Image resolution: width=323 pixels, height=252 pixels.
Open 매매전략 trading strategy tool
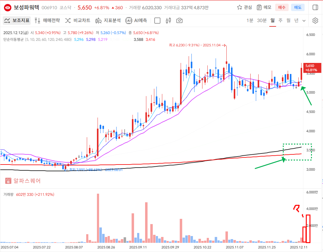point(47,21)
